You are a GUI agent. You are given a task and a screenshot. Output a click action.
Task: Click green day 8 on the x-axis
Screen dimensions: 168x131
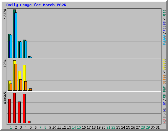pyautogui.click(x=45, y=127)
